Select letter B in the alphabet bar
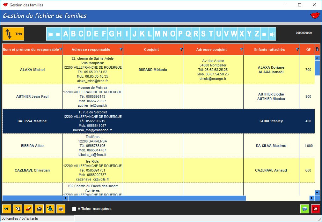Image resolution: width=322 pixels, height=222 pixels. click(73, 34)
